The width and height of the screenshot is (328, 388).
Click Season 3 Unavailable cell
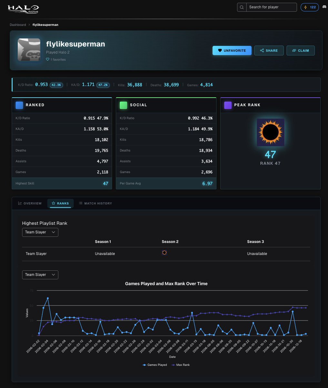257,254
